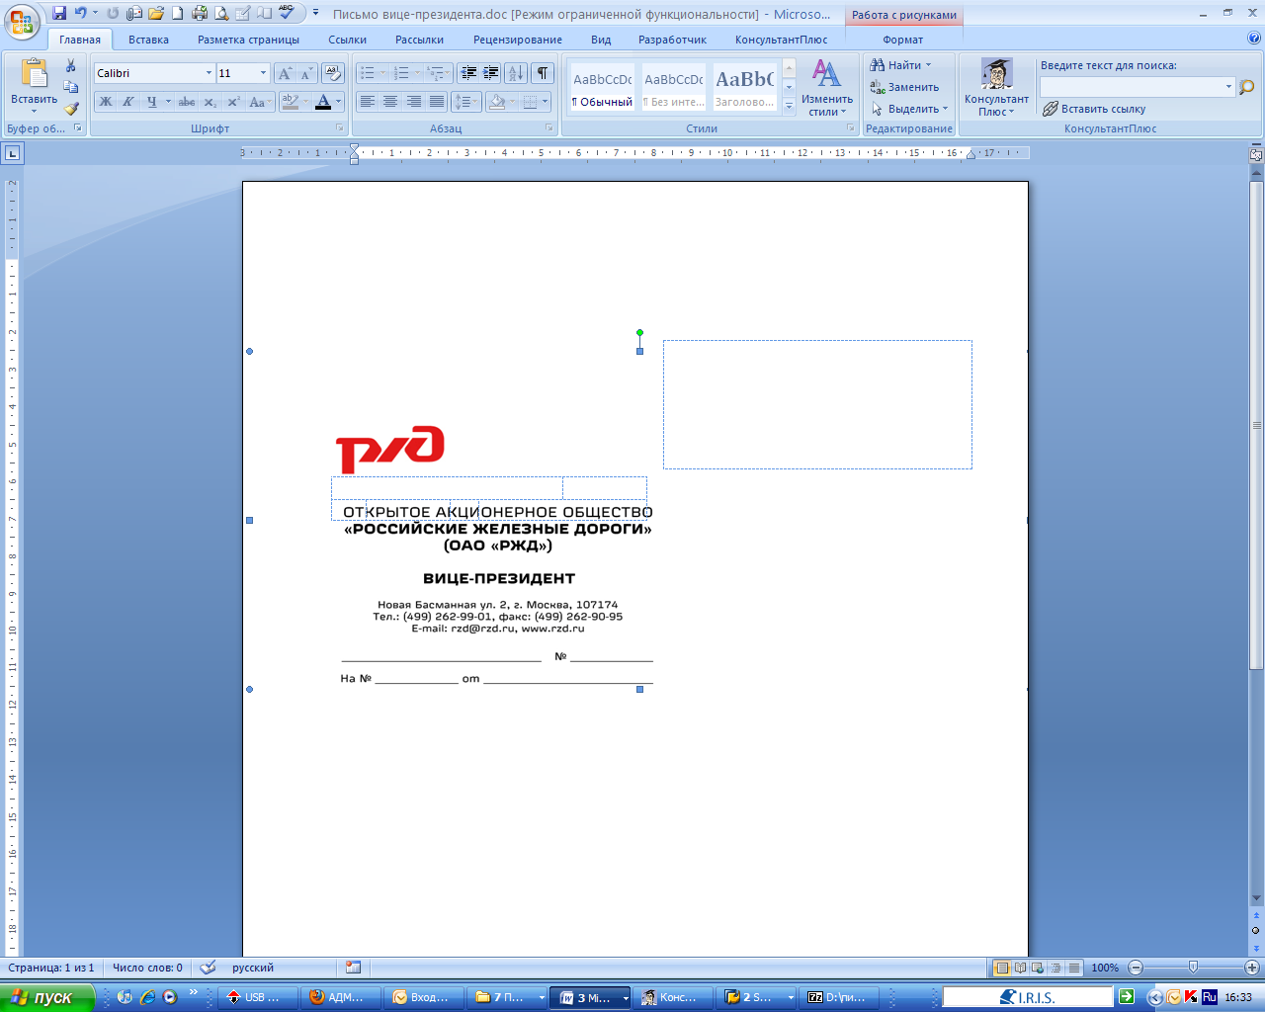Viewport: 1265px width, 1012px height.
Task: Decrease font size with shrink font button
Action: (306, 73)
